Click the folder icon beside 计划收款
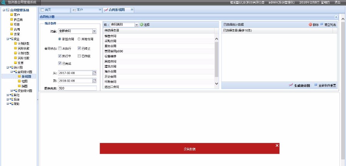The image size is (346, 166). [x=15, y=44]
